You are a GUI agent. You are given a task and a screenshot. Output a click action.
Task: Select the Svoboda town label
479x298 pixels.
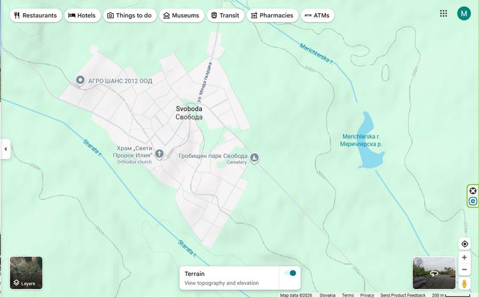[x=189, y=112]
